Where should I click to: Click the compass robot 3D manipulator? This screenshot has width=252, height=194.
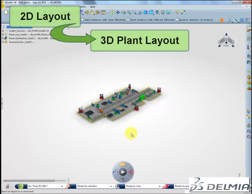coord(226,40)
